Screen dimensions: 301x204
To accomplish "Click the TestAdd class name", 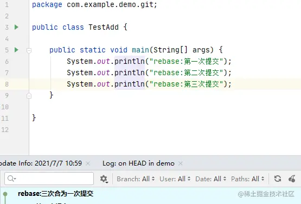I will point(104,27).
